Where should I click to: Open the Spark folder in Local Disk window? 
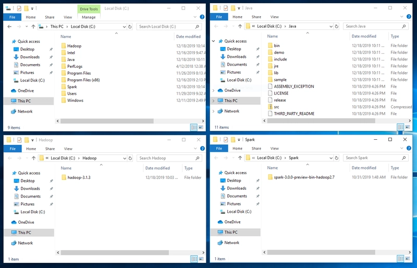[72, 87]
